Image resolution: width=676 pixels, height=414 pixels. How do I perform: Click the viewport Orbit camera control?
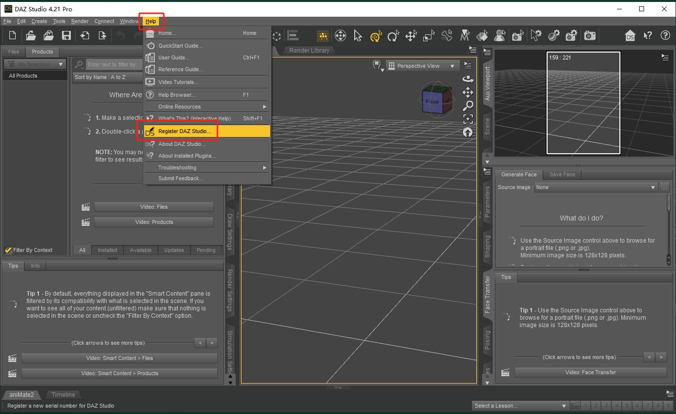coord(468,79)
